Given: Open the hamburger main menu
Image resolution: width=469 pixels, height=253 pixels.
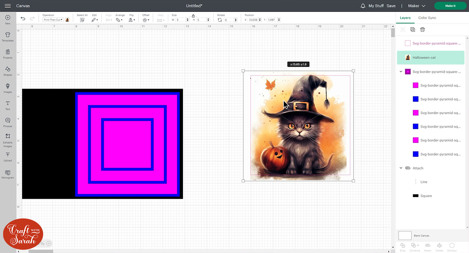Looking at the screenshot, I should point(8,6).
